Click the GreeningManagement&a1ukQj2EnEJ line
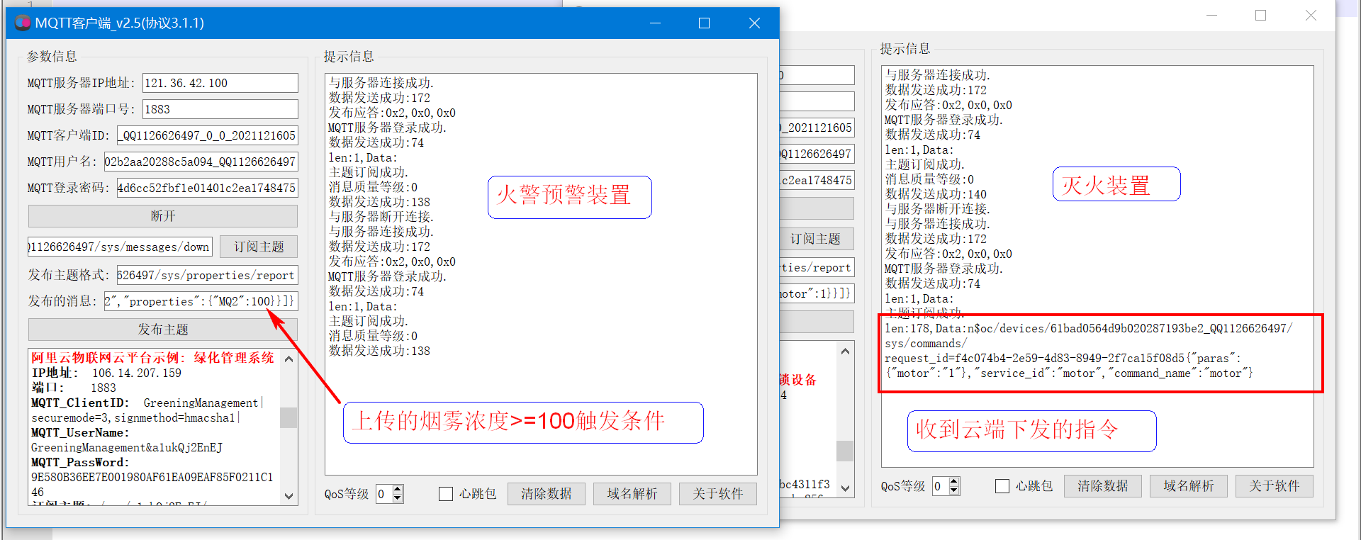Screen dimensions: 1361x540 coord(127,447)
